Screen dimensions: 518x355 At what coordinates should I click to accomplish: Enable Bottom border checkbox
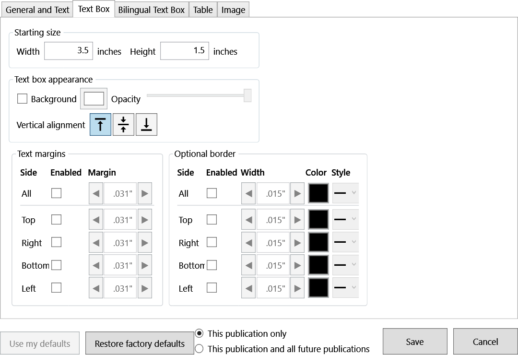(x=212, y=265)
